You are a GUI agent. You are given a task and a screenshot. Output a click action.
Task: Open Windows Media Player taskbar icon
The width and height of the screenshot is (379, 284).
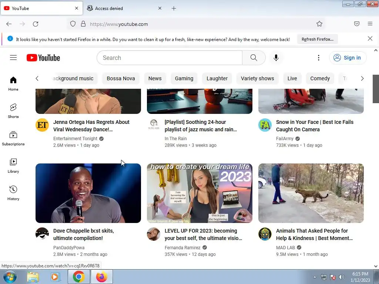pyautogui.click(x=55, y=277)
